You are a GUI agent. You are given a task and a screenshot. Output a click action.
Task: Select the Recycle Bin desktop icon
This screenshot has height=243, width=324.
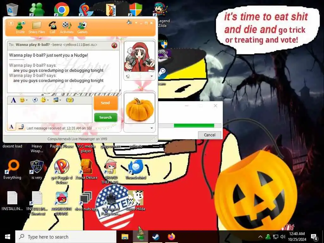[x=12, y=9]
